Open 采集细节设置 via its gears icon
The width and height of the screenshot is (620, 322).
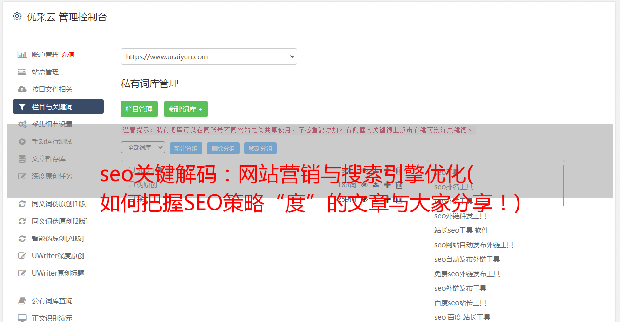pyautogui.click(x=22, y=124)
